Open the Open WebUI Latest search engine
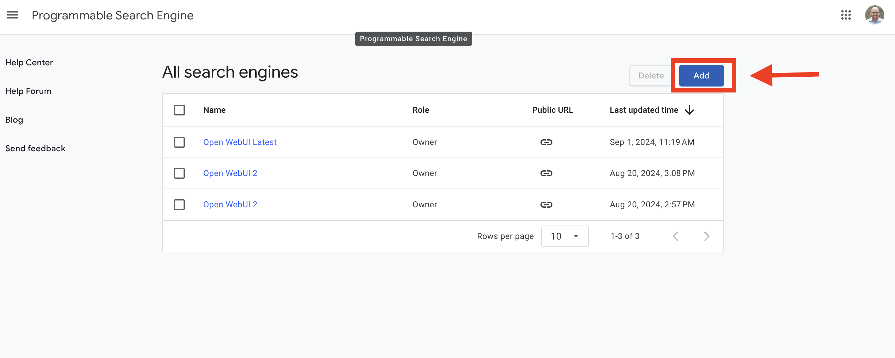Screen dimensions: 895x358 point(240,142)
